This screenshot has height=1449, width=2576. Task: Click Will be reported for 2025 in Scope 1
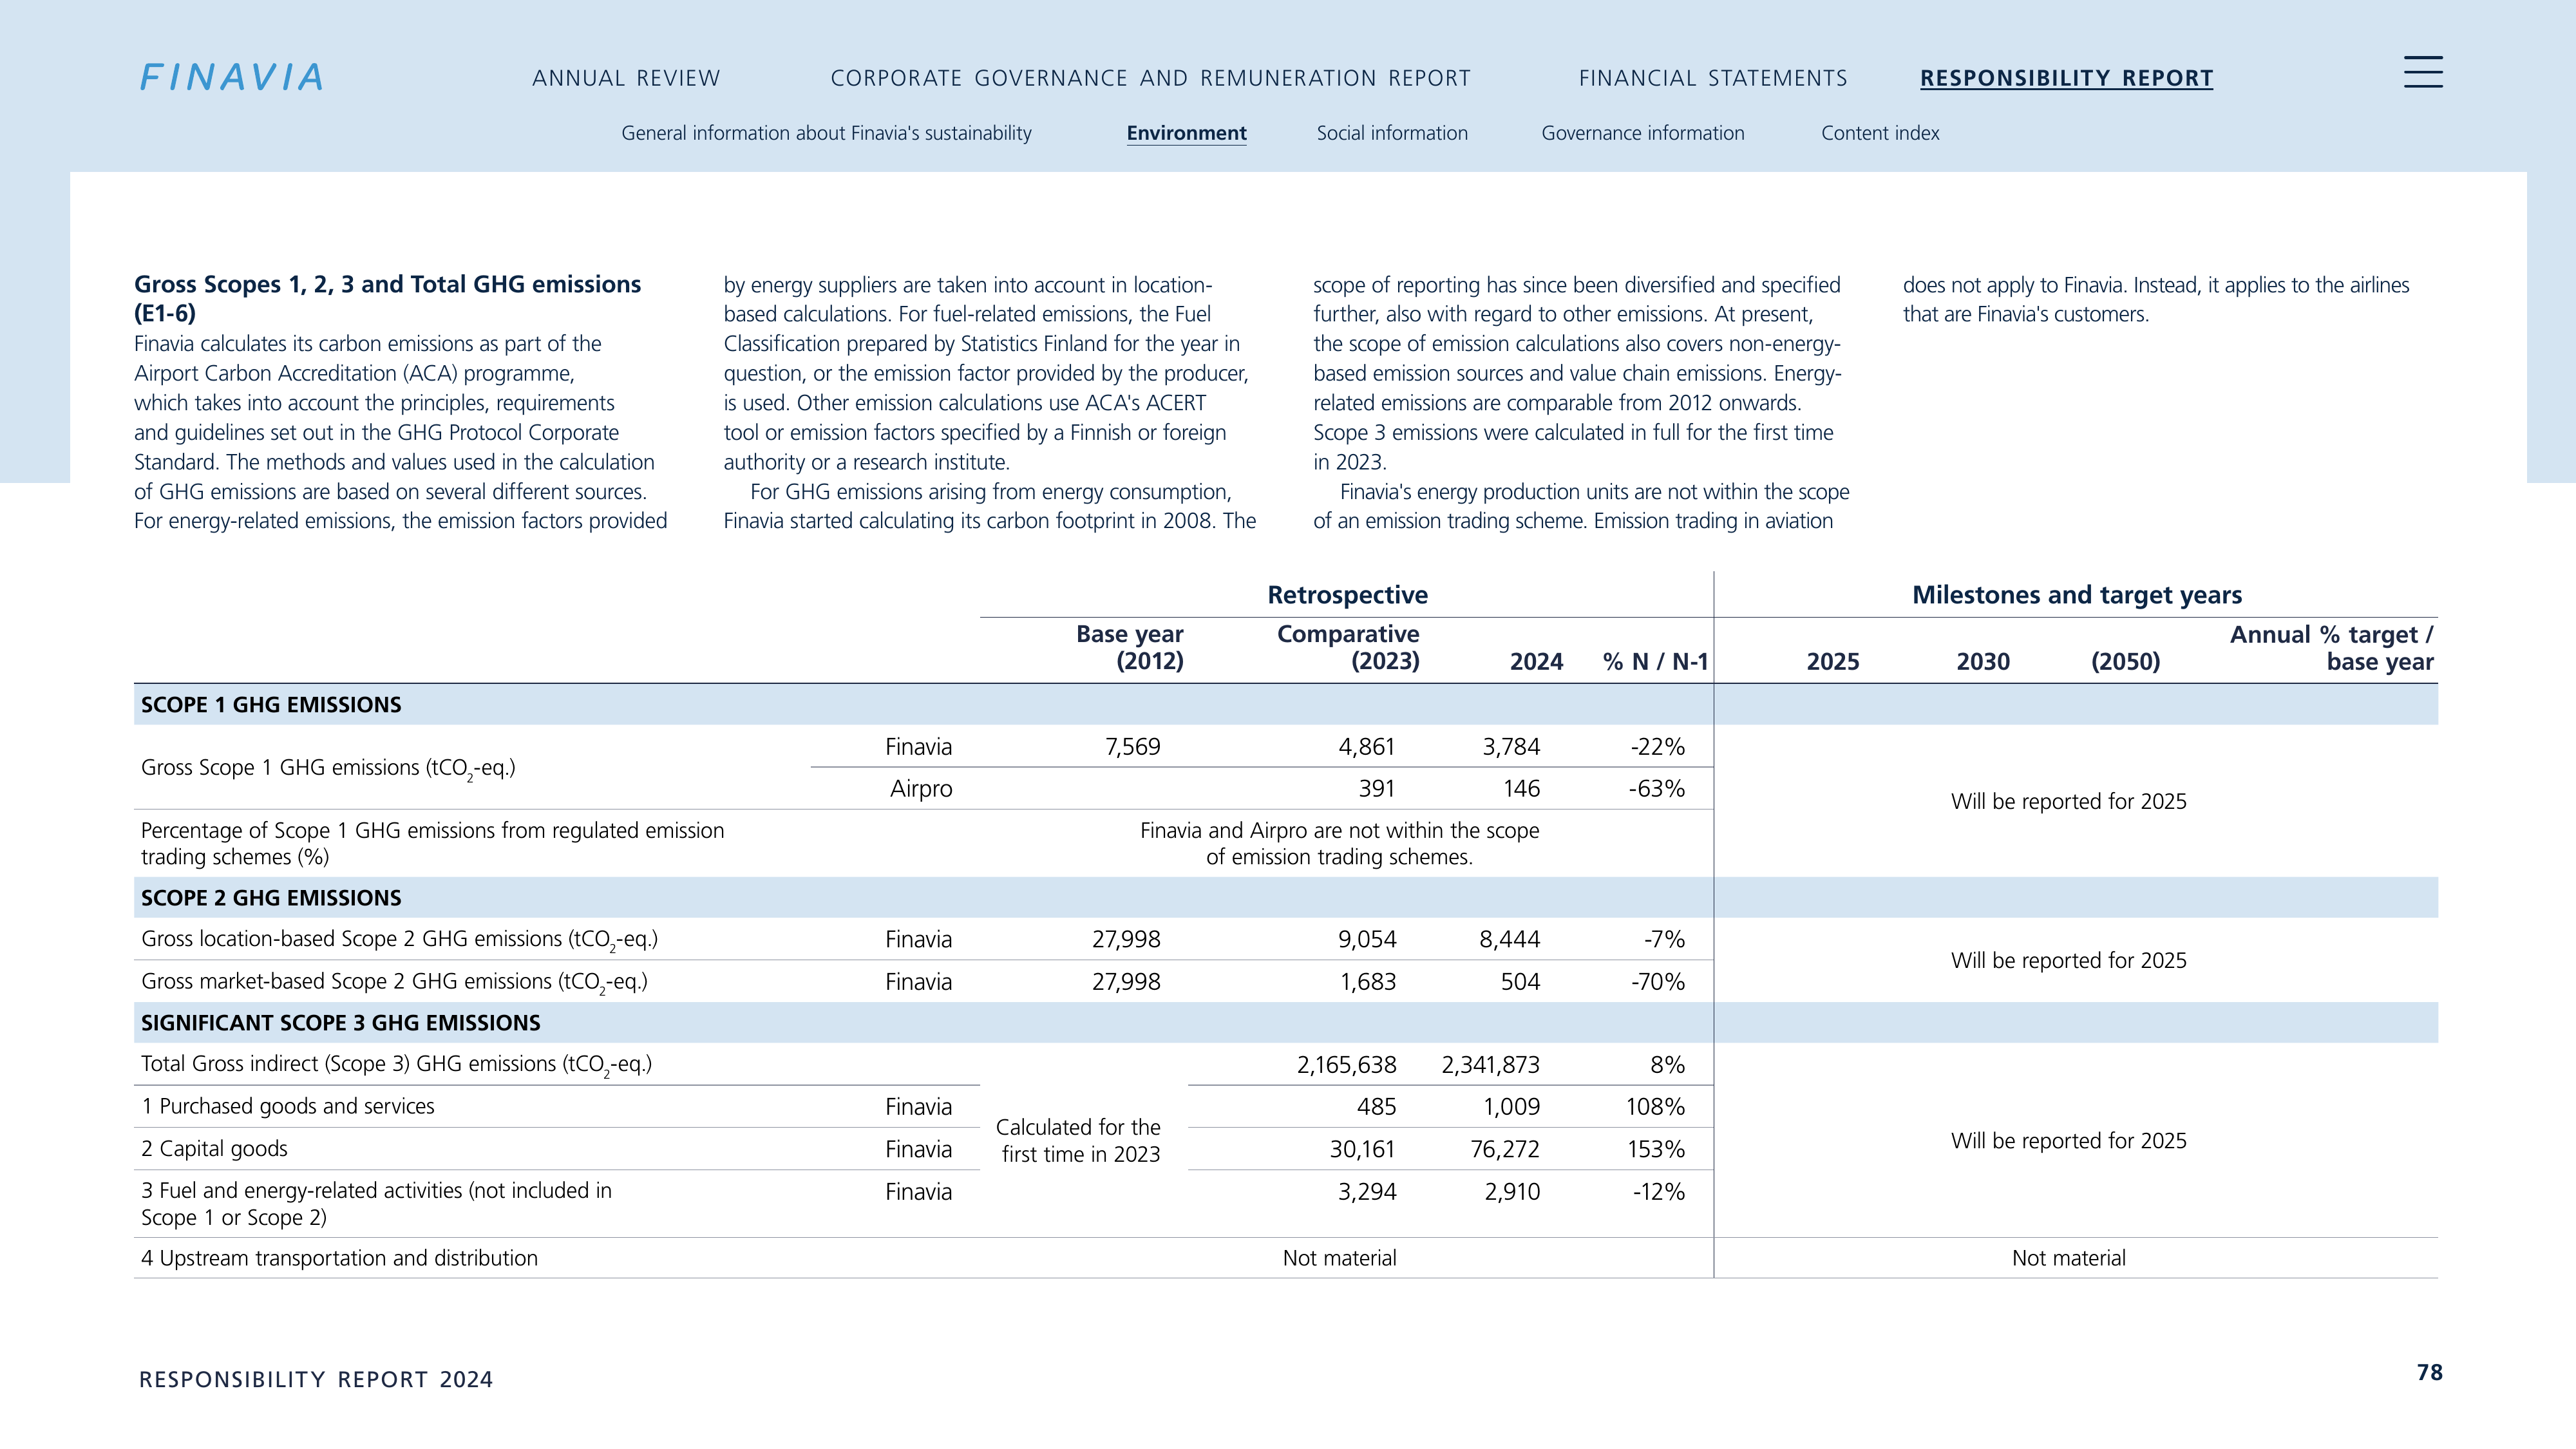2068,801
